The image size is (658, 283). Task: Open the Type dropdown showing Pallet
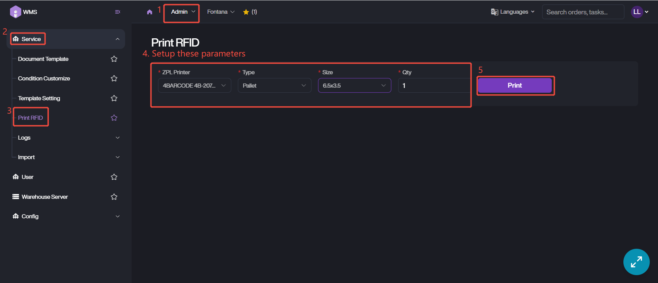click(274, 86)
